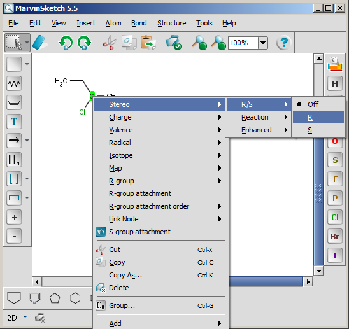This screenshot has height=329, width=349.
Task: Pick the Sulfur S atom button
Action: [335, 160]
